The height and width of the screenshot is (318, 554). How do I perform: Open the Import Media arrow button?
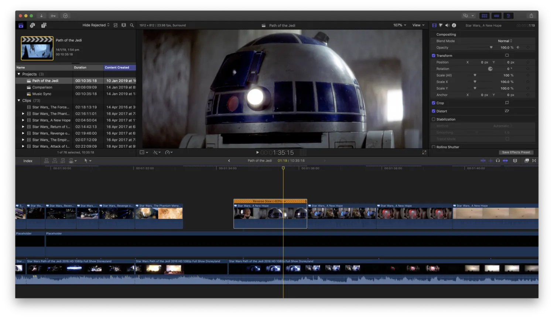[x=41, y=16]
